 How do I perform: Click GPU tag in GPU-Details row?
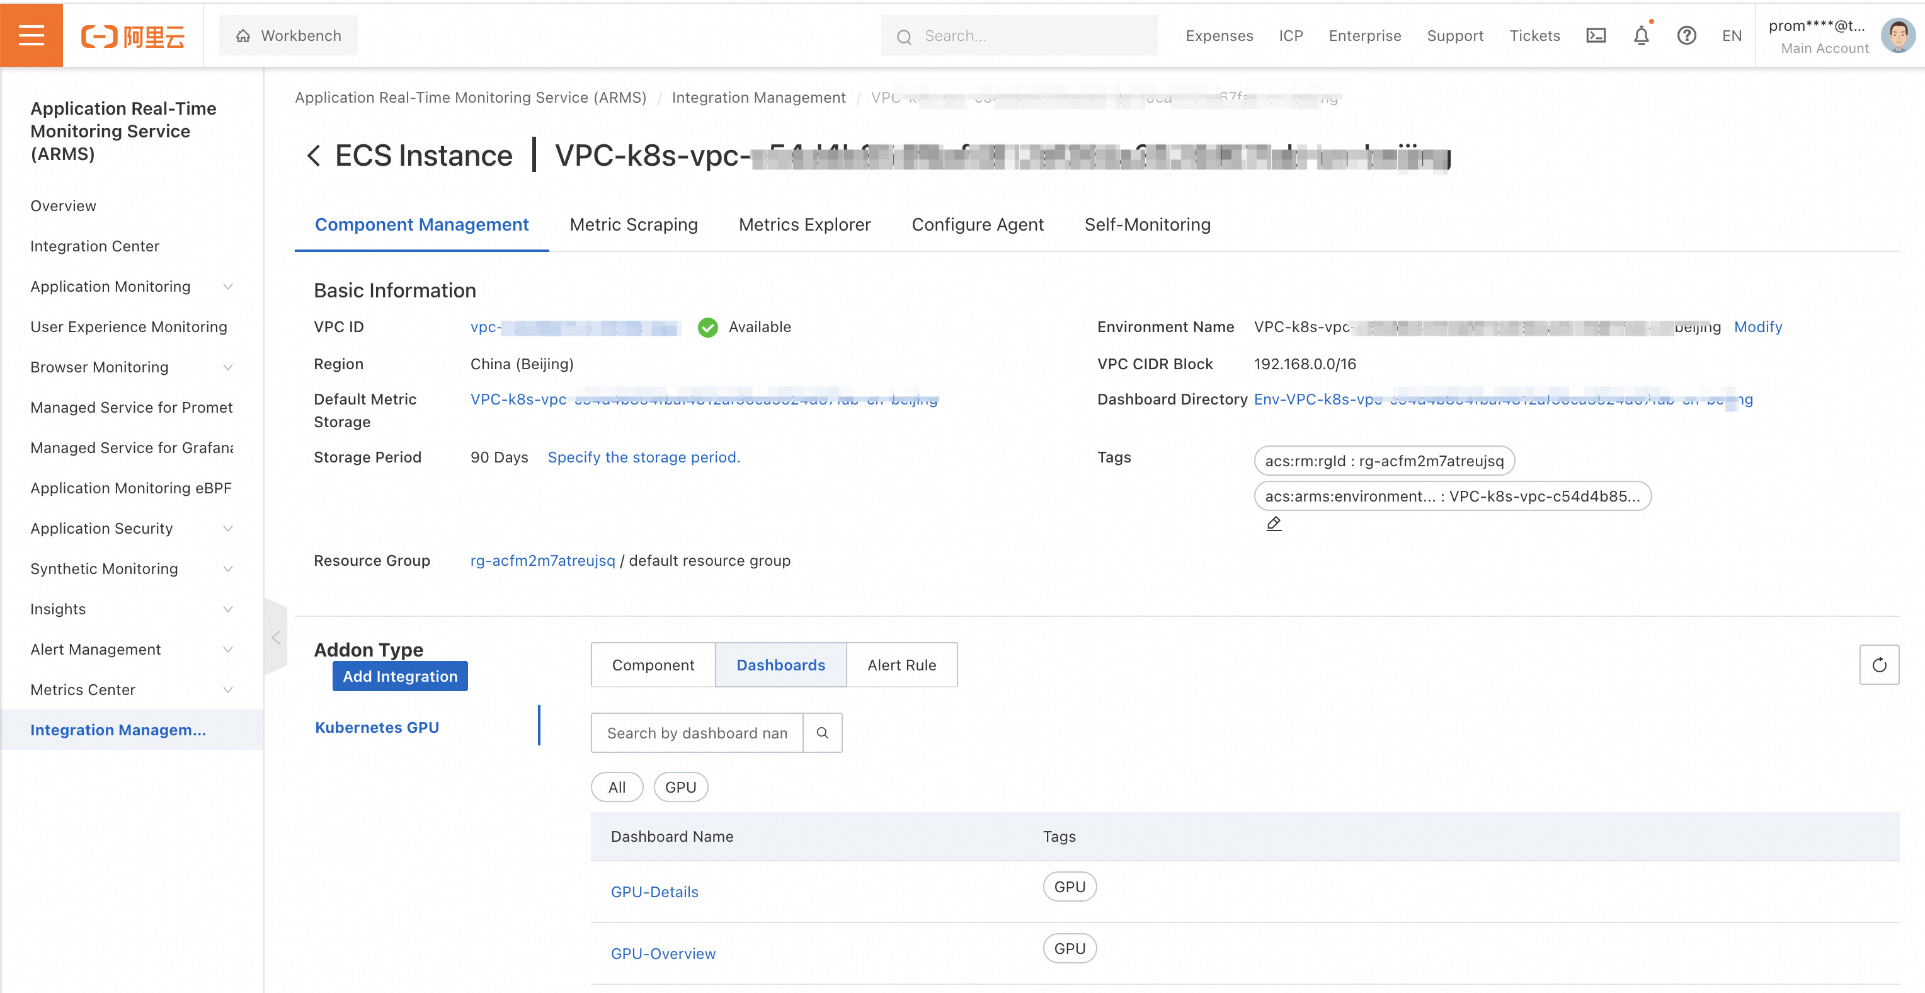pyautogui.click(x=1070, y=887)
